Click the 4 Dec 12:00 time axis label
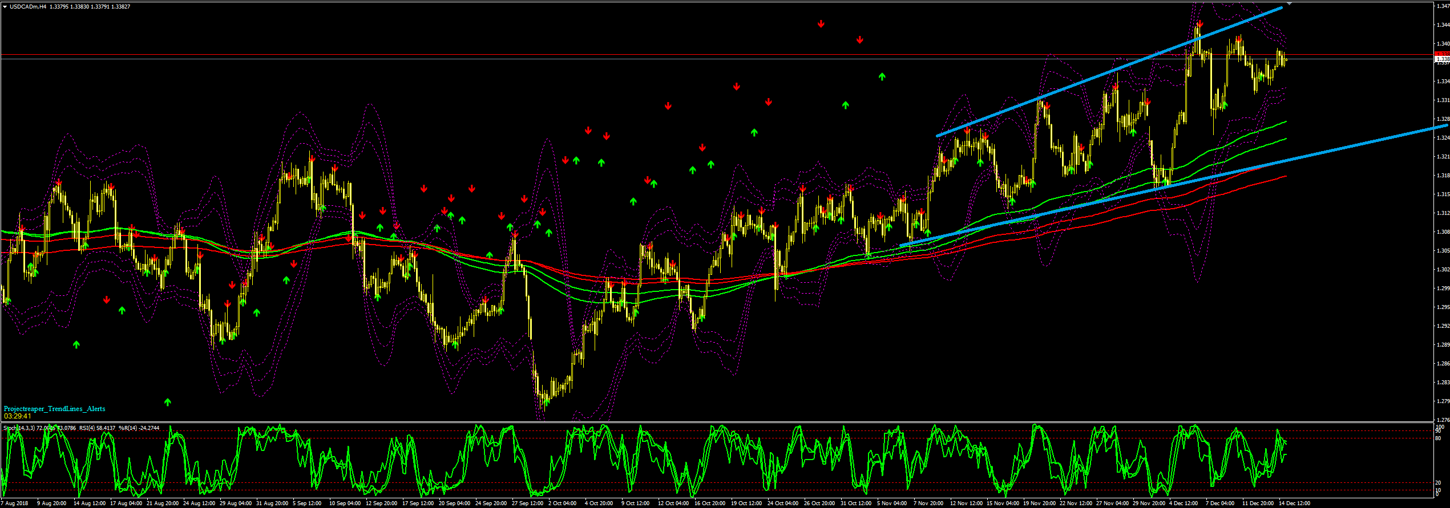 click(x=1184, y=503)
